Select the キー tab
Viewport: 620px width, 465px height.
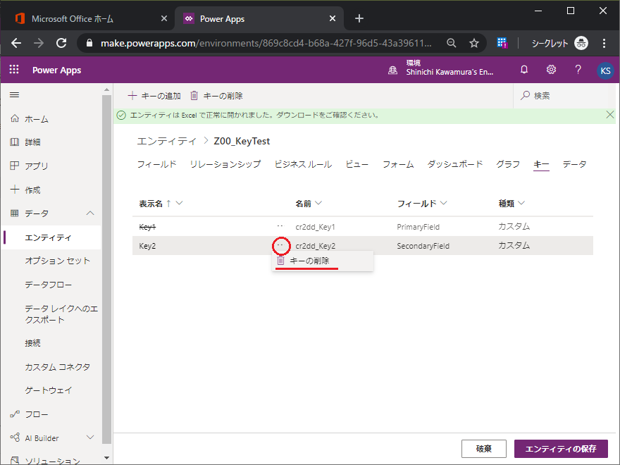coord(541,164)
